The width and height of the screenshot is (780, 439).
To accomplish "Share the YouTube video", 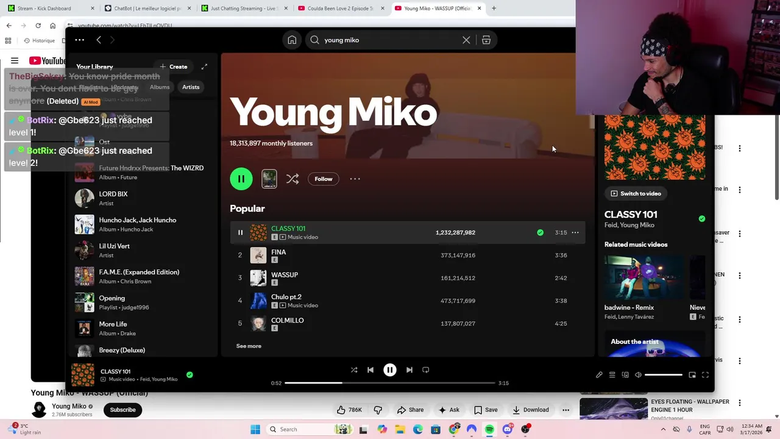I will click(x=410, y=410).
